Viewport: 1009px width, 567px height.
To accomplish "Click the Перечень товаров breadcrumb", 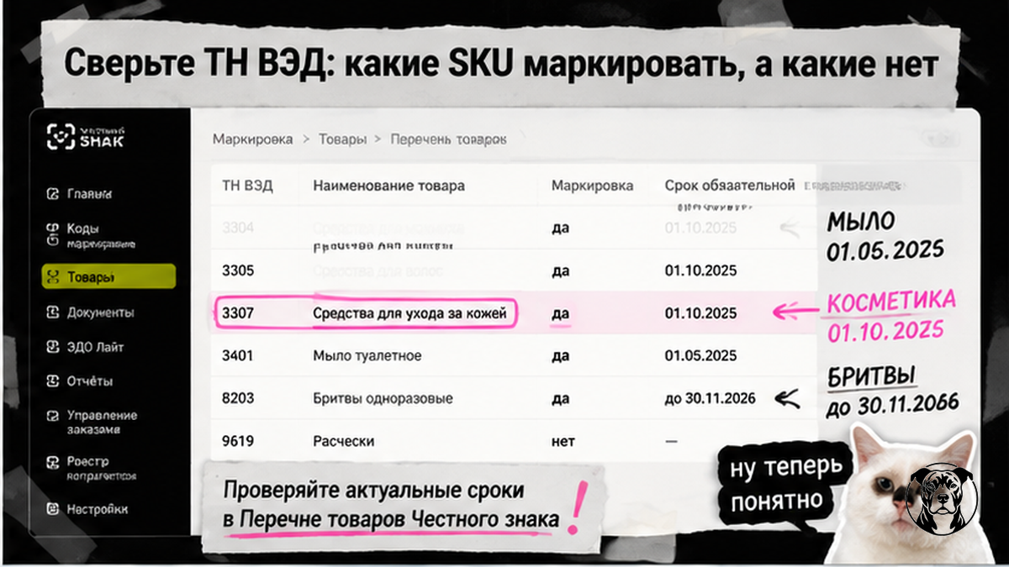I will tap(448, 139).
